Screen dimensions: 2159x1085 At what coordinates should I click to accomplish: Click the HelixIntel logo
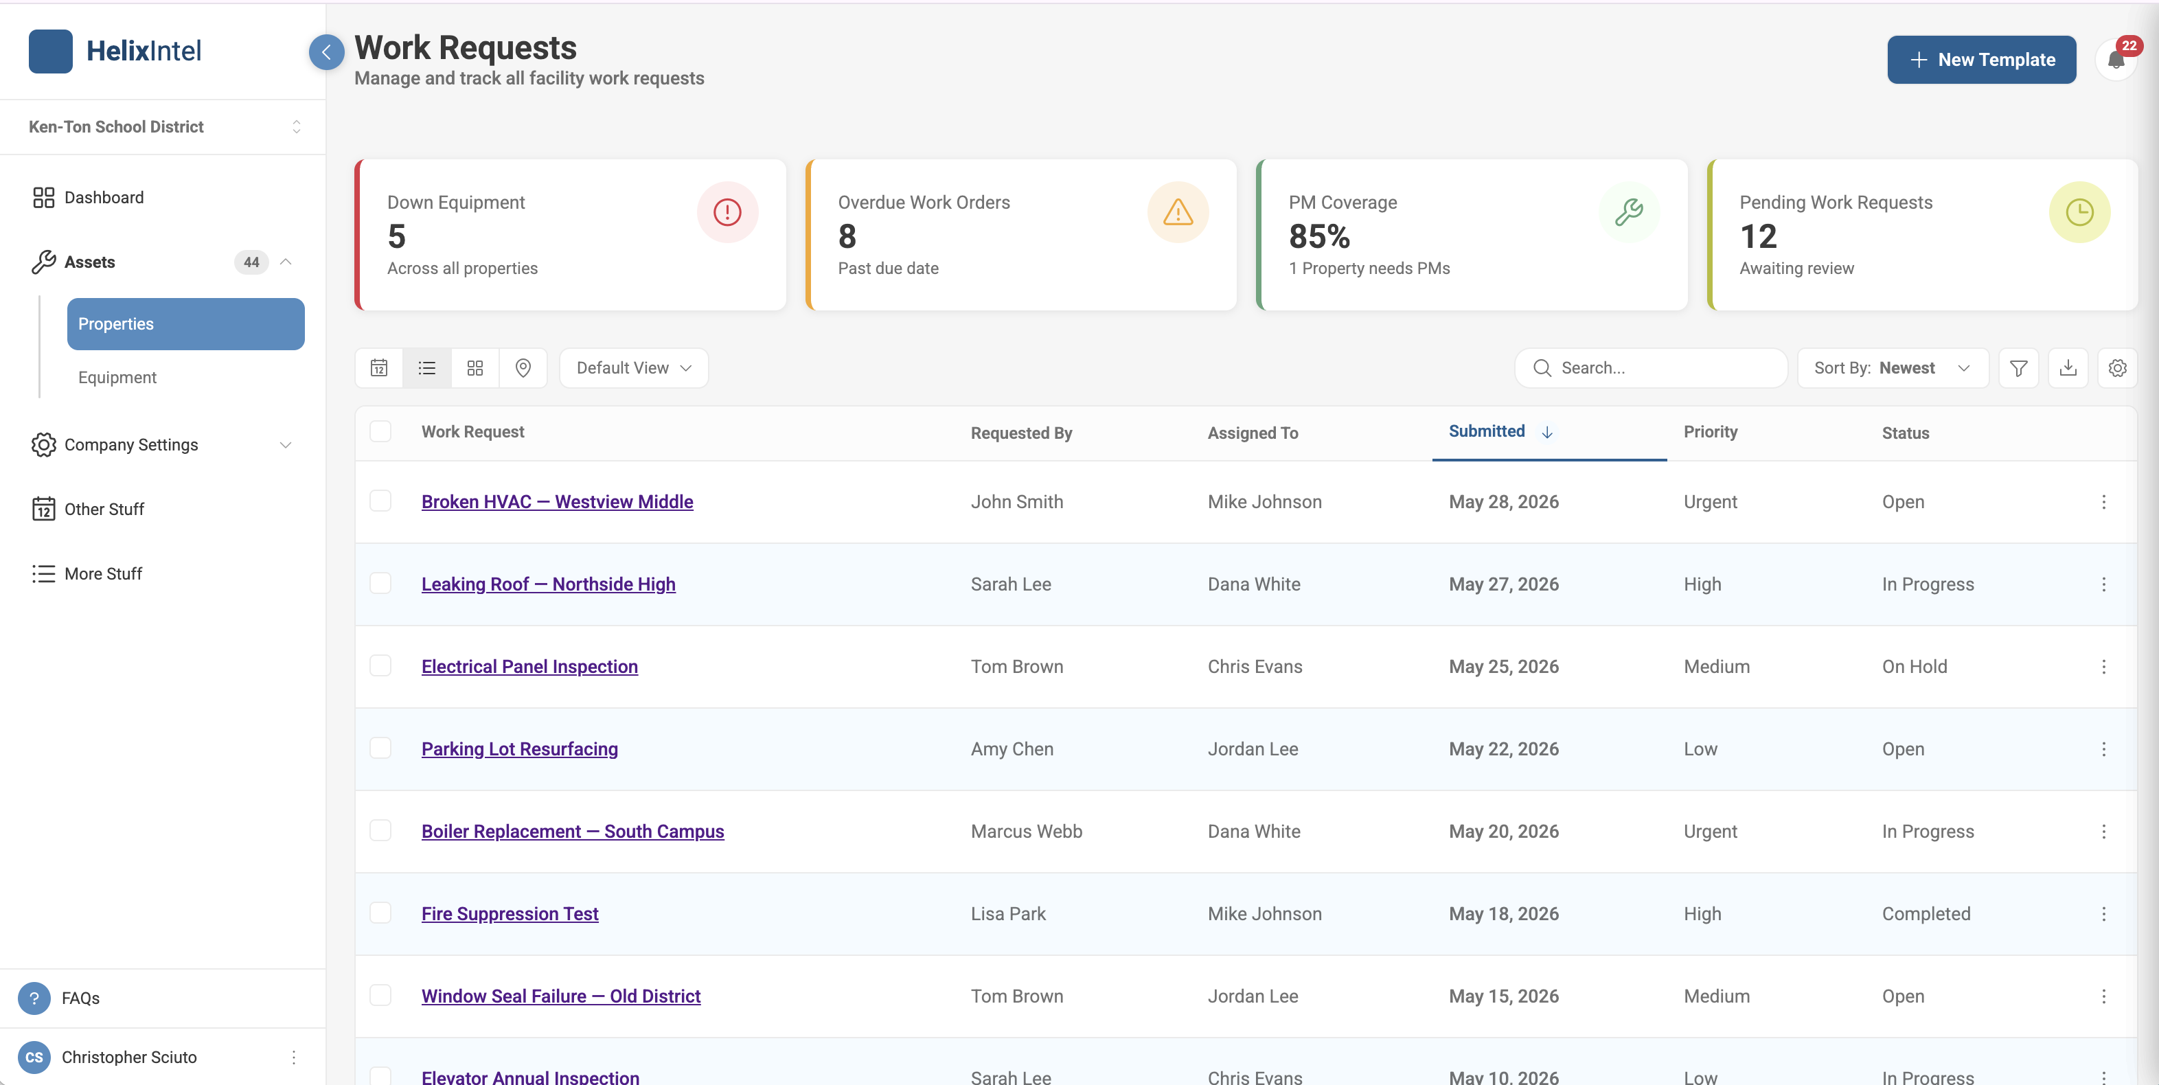[115, 51]
